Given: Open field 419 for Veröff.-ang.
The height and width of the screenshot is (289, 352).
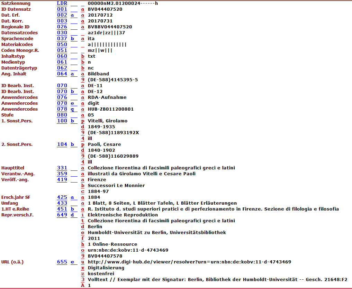Looking at the screenshot, I should coord(62,180).
